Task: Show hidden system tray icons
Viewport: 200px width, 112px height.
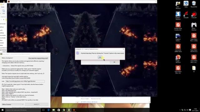Action: point(180,110)
